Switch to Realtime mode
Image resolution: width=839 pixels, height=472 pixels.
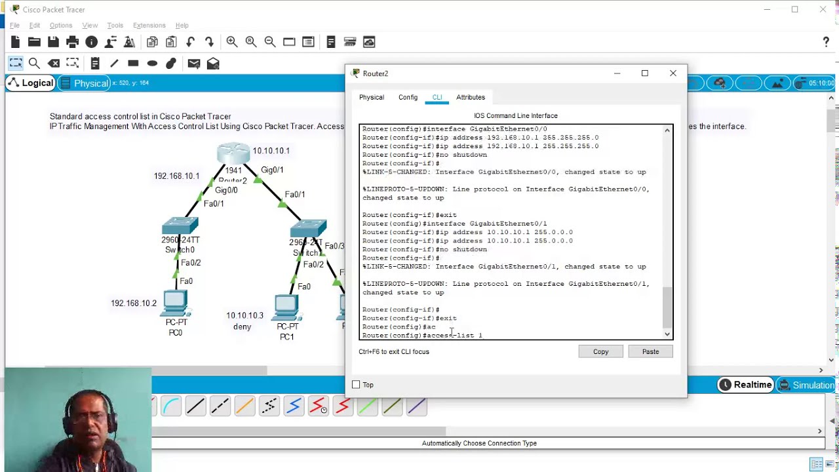(x=745, y=385)
